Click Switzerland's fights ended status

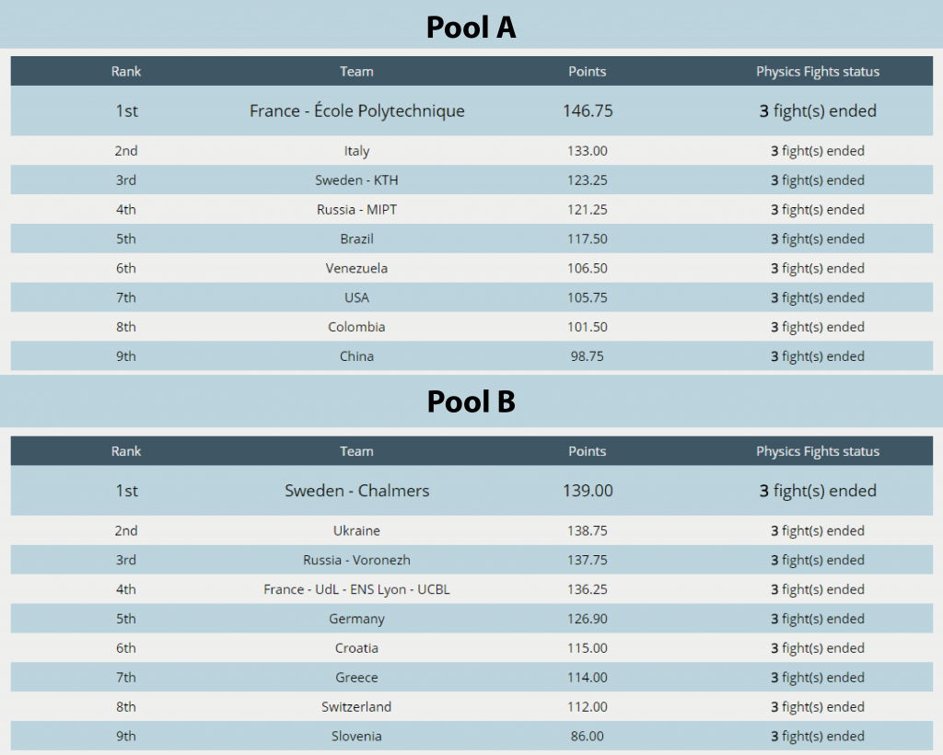pos(818,706)
